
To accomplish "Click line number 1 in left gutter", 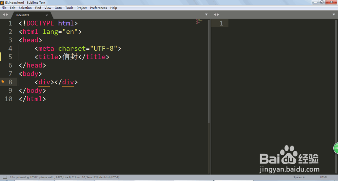I will tap(10, 23).
